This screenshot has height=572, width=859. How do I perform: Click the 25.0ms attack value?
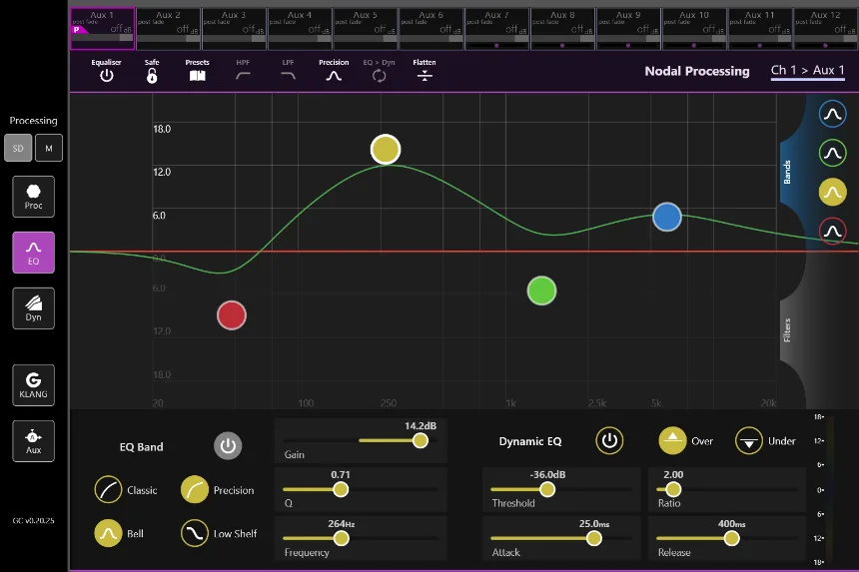pyautogui.click(x=594, y=524)
